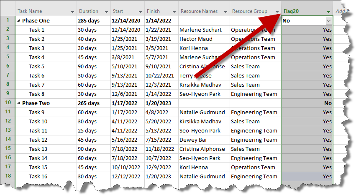Select the Task 1 name cell
This screenshot has width=356, height=195.
point(46,30)
